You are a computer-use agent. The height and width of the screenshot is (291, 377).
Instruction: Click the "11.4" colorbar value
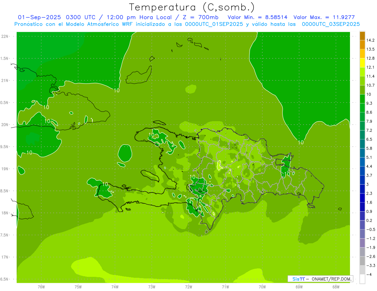[x=371, y=76]
